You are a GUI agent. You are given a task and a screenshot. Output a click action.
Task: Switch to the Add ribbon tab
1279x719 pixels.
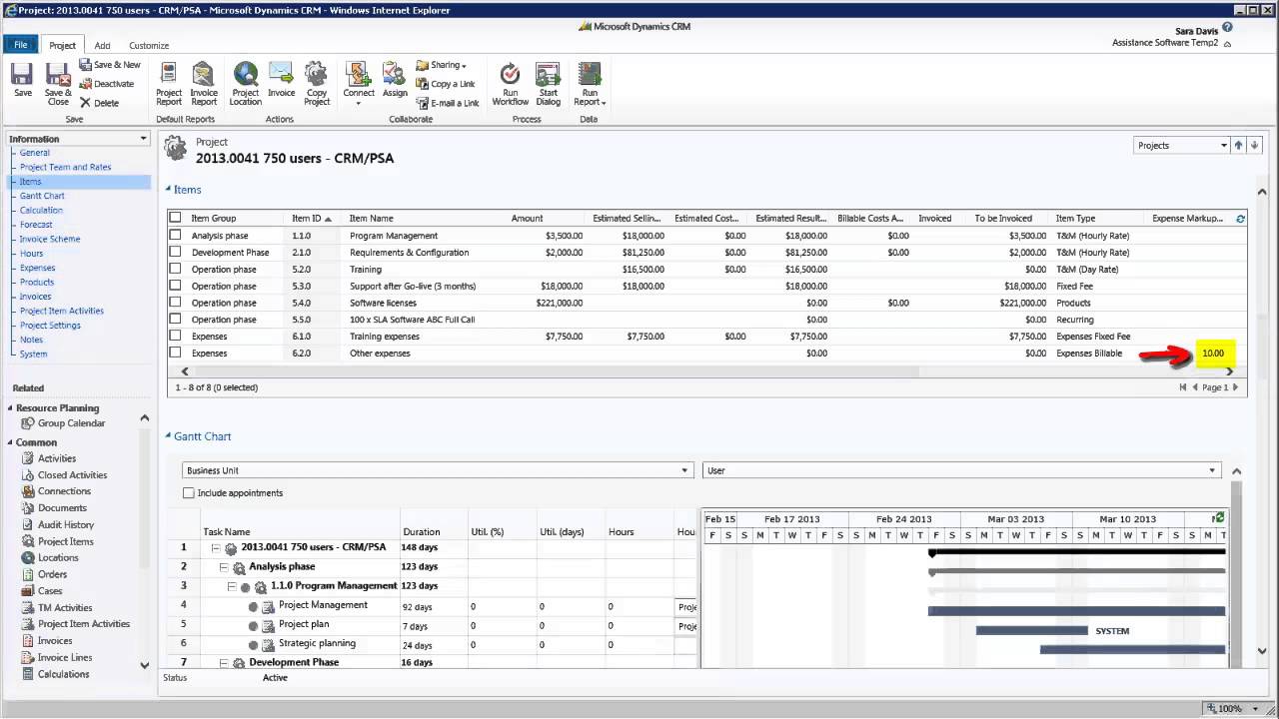(x=103, y=46)
